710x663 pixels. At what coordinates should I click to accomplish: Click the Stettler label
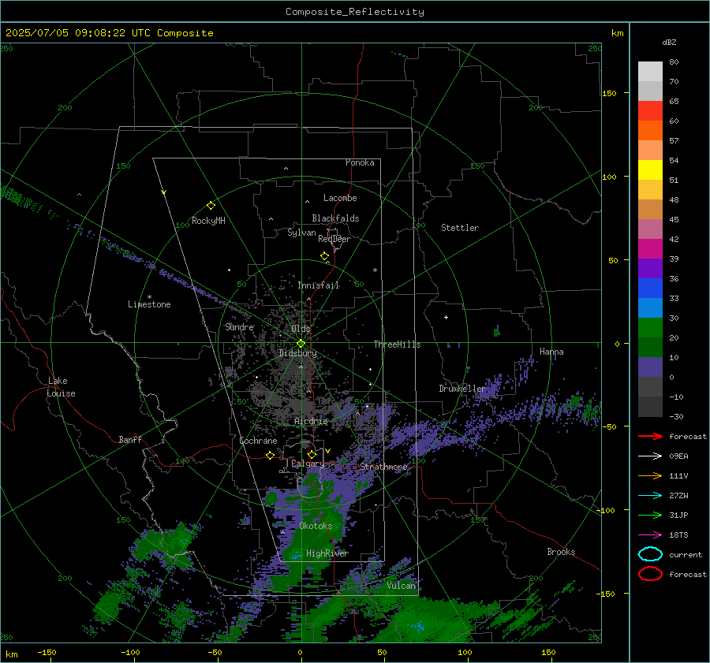pyautogui.click(x=460, y=228)
